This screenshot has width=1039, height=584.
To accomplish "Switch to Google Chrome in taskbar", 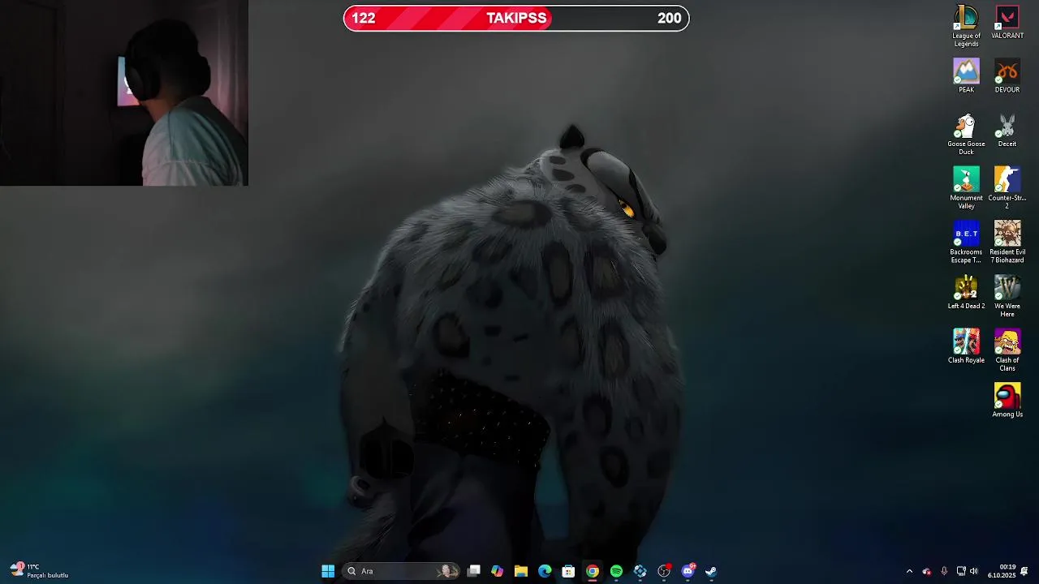I will pos(593,571).
